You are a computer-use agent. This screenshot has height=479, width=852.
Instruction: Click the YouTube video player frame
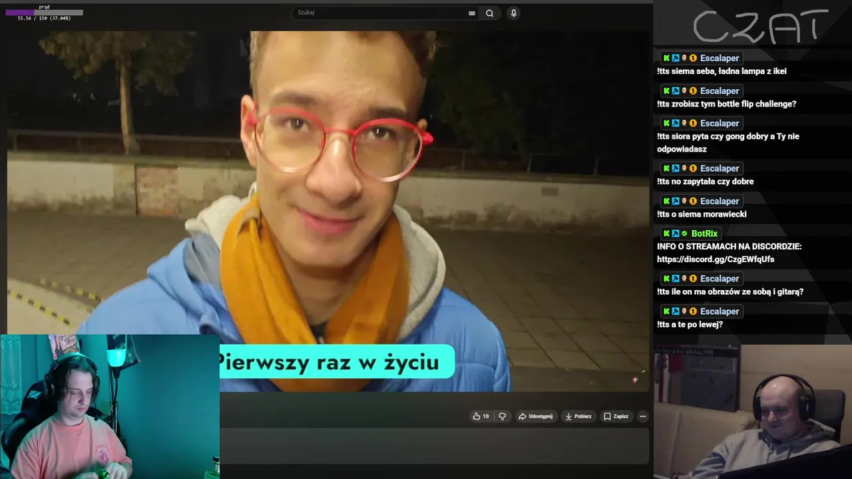tap(327, 211)
